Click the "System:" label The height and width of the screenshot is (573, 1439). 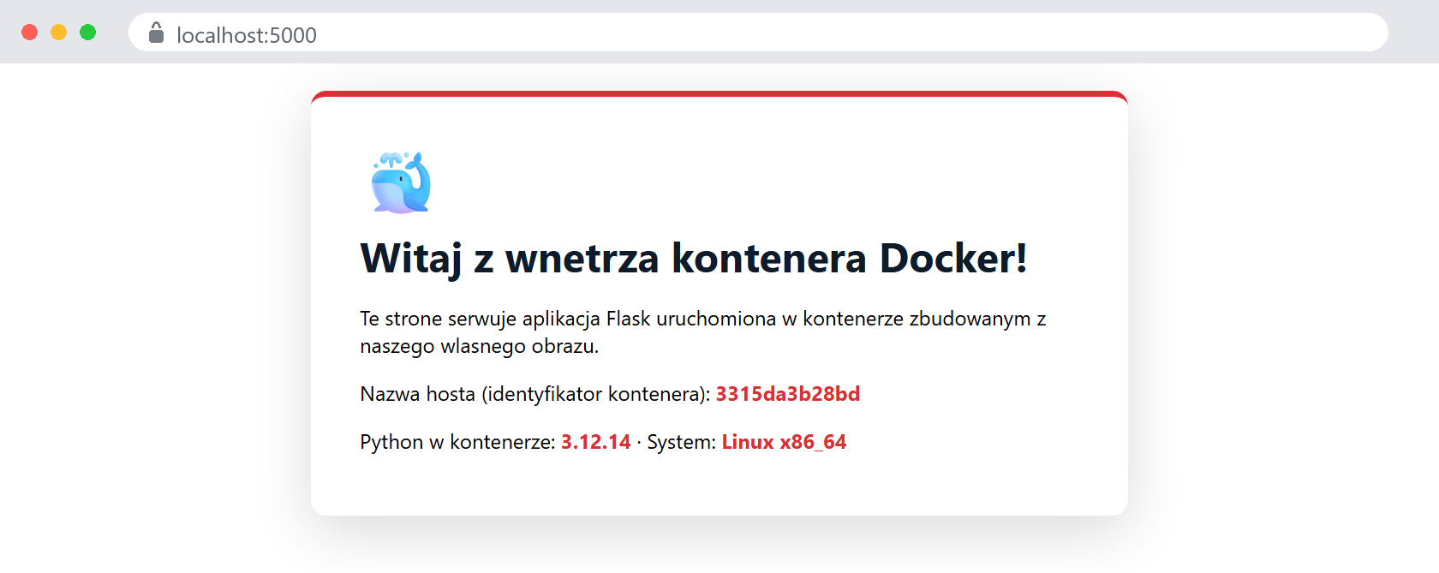(682, 442)
